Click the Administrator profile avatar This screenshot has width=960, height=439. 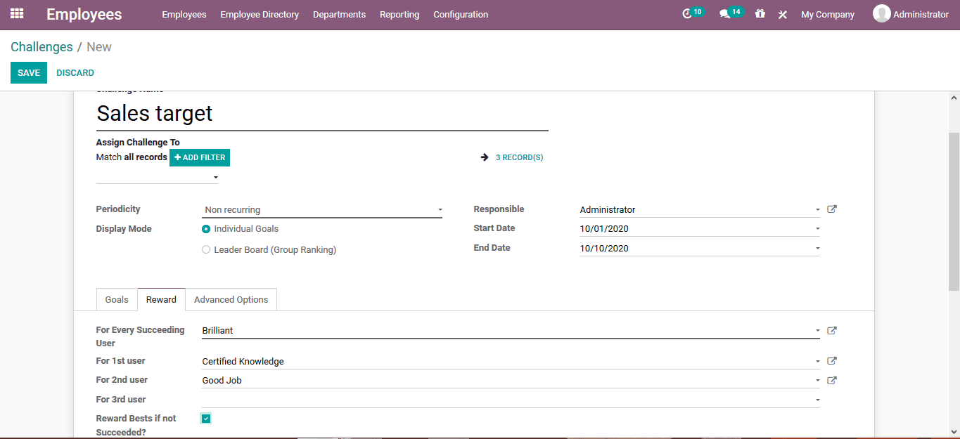click(881, 13)
